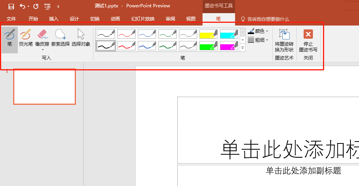Select the 笔 writing tool
The image size is (359, 186).
click(x=10, y=40)
